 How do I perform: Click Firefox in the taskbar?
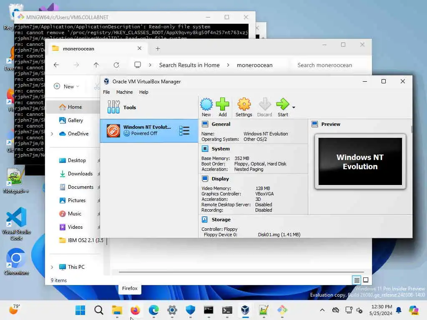136,310
